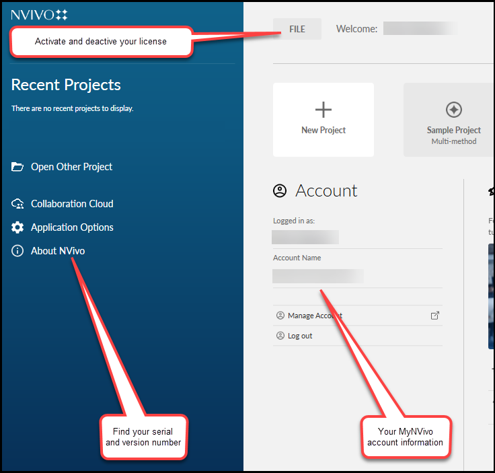Click the open folder icon
Image resolution: width=495 pixels, height=473 pixels.
coord(17,167)
